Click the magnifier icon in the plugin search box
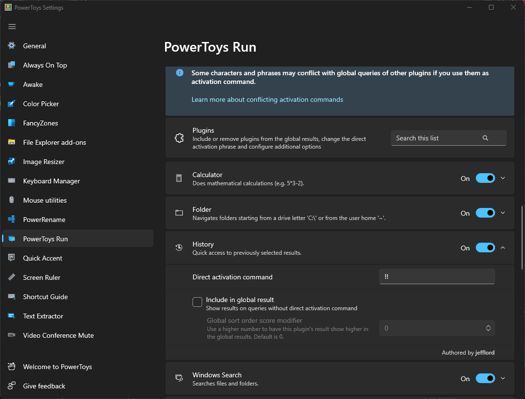 click(x=485, y=138)
